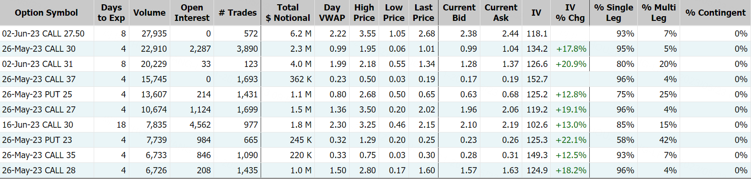751x179 pixels.
Task: Select the 02-Jun-23 CALL 27.50 option row
Action: (375, 34)
